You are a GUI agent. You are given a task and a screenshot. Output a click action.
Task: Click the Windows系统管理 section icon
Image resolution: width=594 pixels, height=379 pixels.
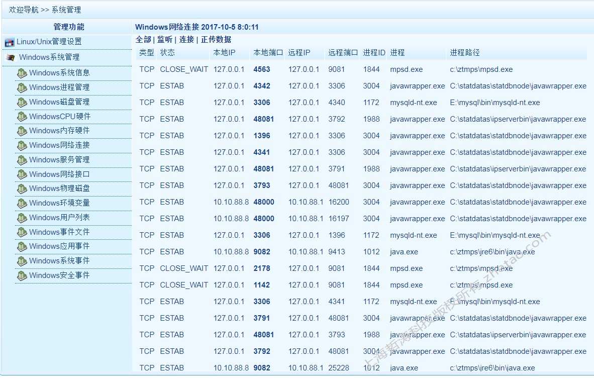[x=10, y=58]
